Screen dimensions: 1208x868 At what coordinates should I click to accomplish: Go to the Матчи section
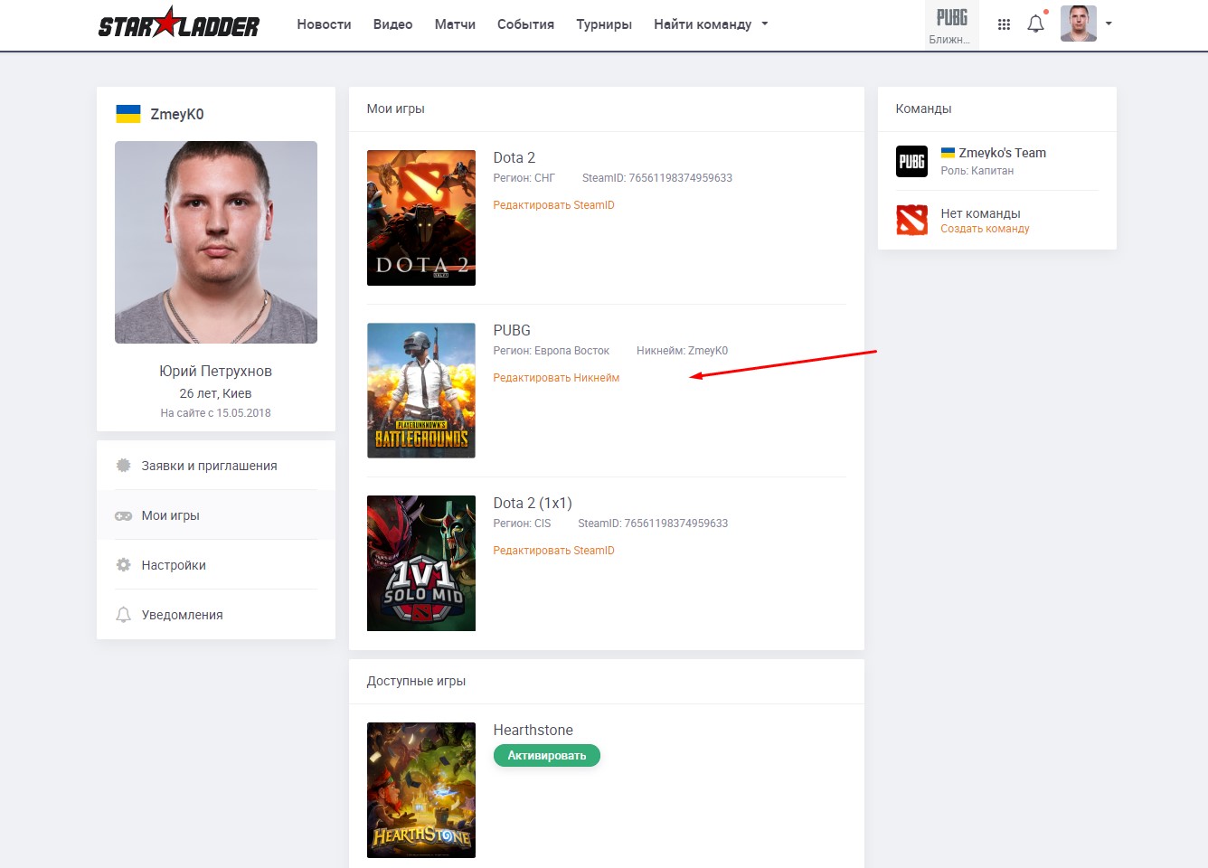point(455,24)
